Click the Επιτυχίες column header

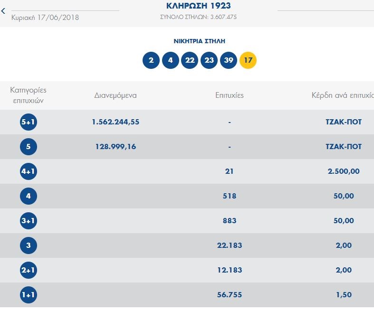click(229, 95)
